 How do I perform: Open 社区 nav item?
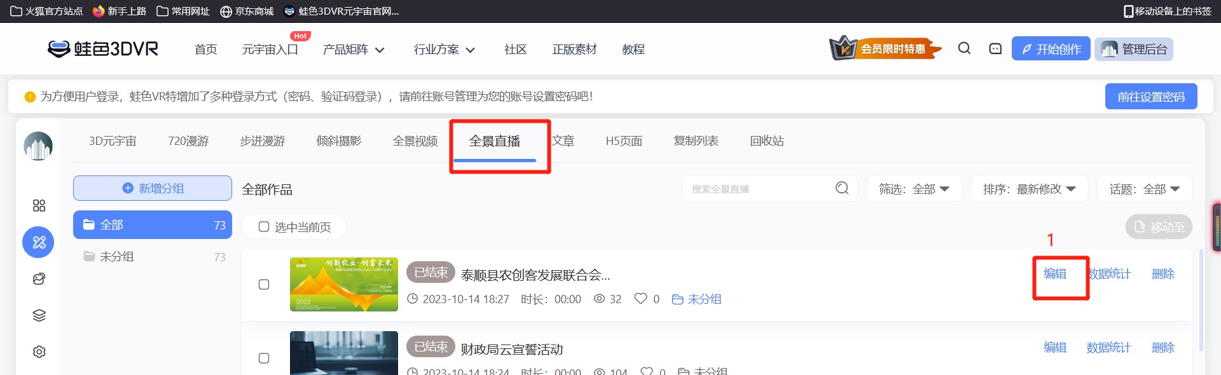click(516, 50)
